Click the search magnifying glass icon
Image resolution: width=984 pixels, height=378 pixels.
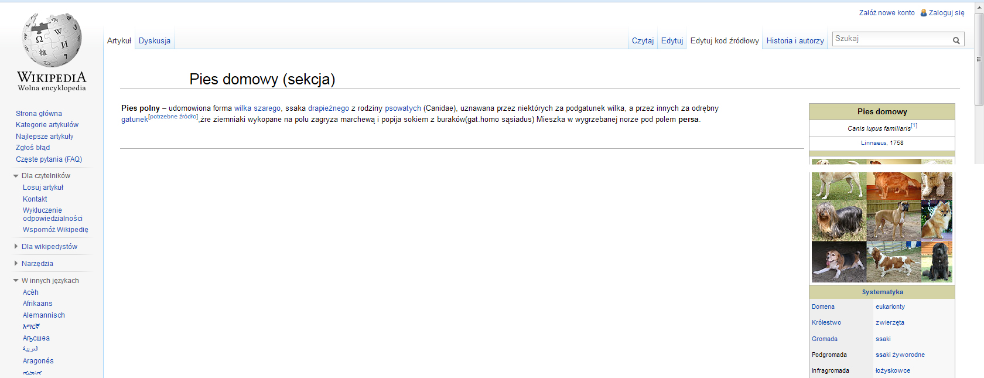click(x=956, y=40)
